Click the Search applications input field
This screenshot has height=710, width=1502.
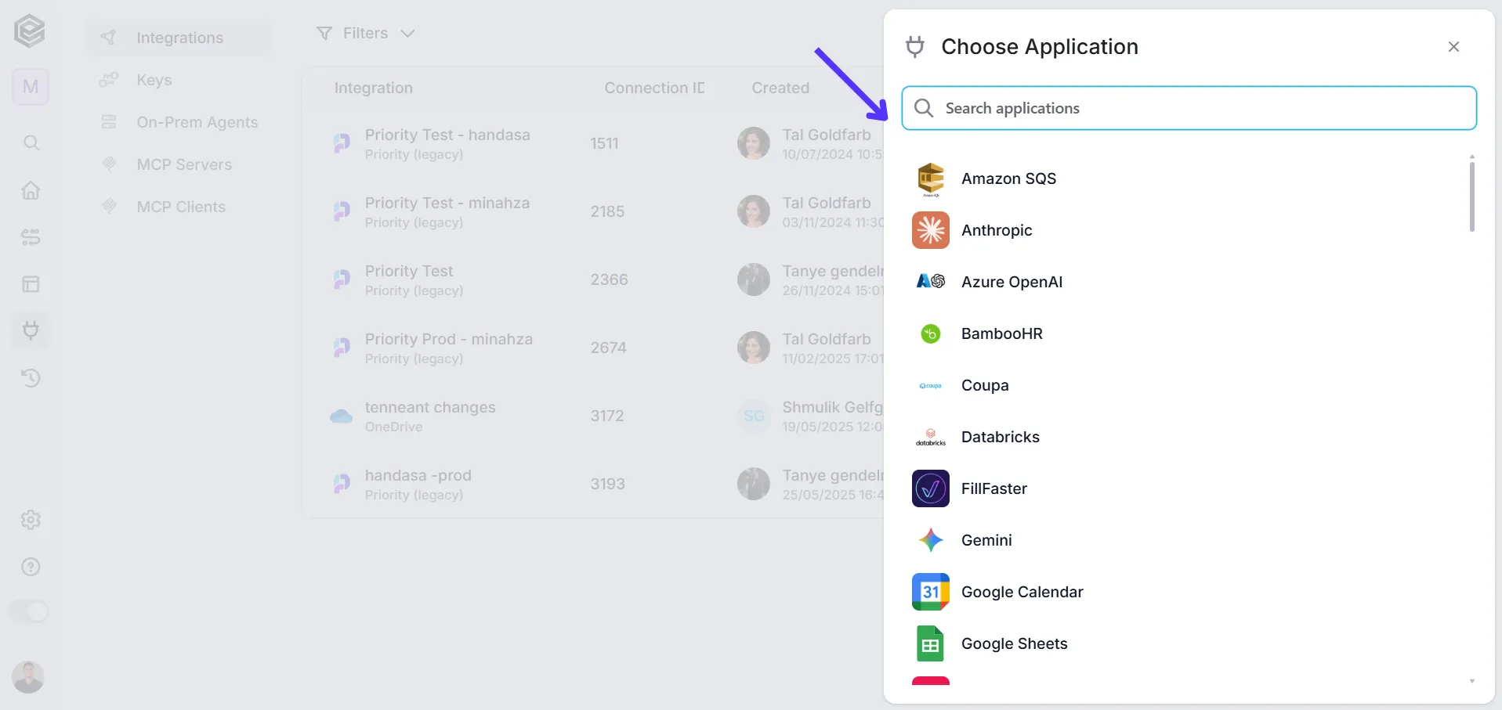1189,108
